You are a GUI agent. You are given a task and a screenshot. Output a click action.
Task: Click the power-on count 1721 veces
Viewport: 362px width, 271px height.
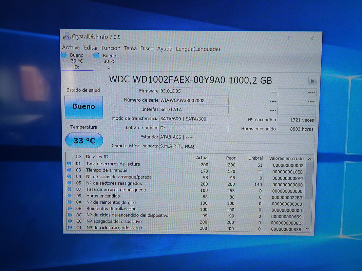click(296, 120)
